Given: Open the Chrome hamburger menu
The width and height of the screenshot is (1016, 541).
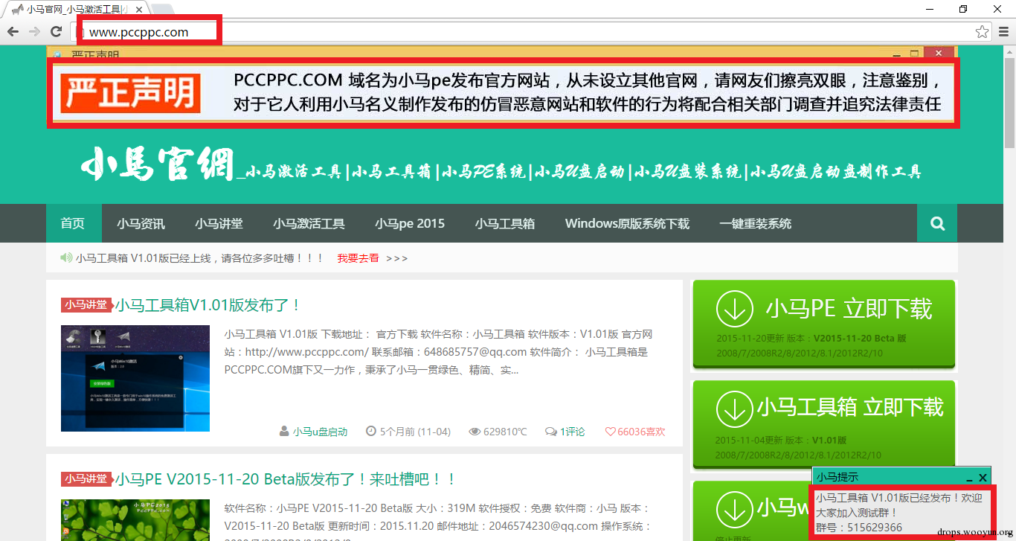Looking at the screenshot, I should coord(1003,31).
